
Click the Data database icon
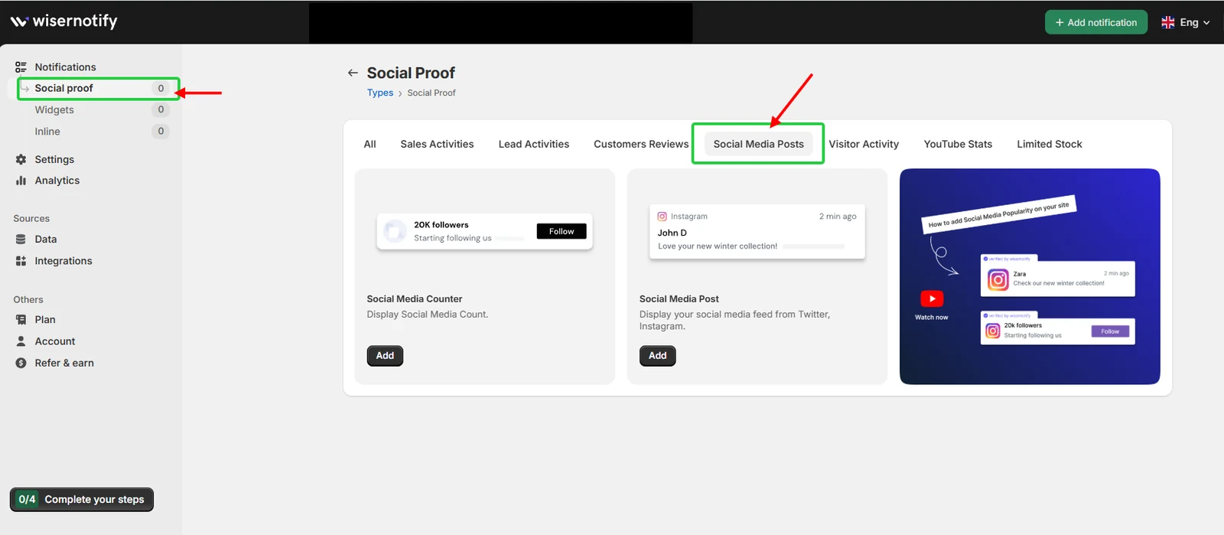(21, 240)
